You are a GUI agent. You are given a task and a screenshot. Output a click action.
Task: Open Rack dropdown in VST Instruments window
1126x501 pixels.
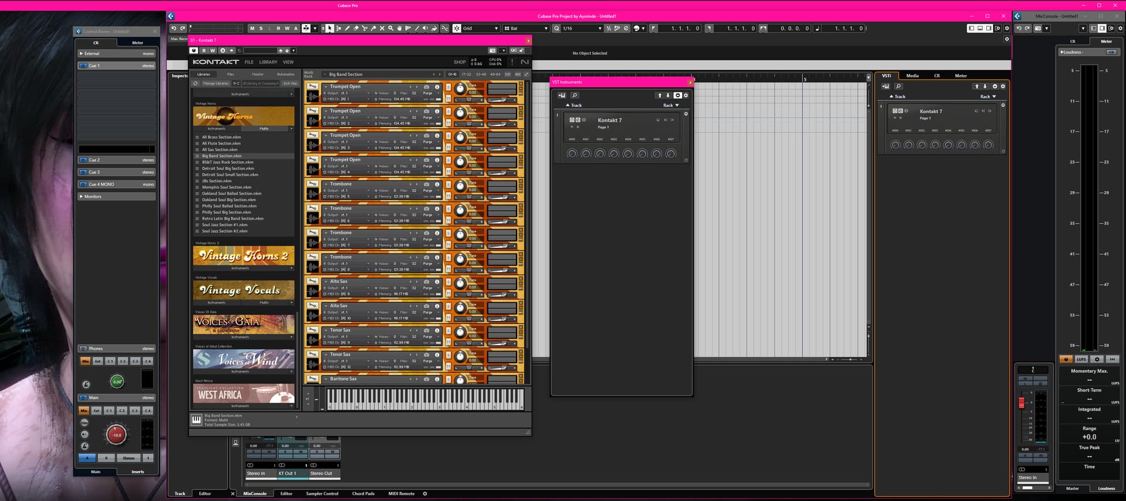pyautogui.click(x=671, y=105)
